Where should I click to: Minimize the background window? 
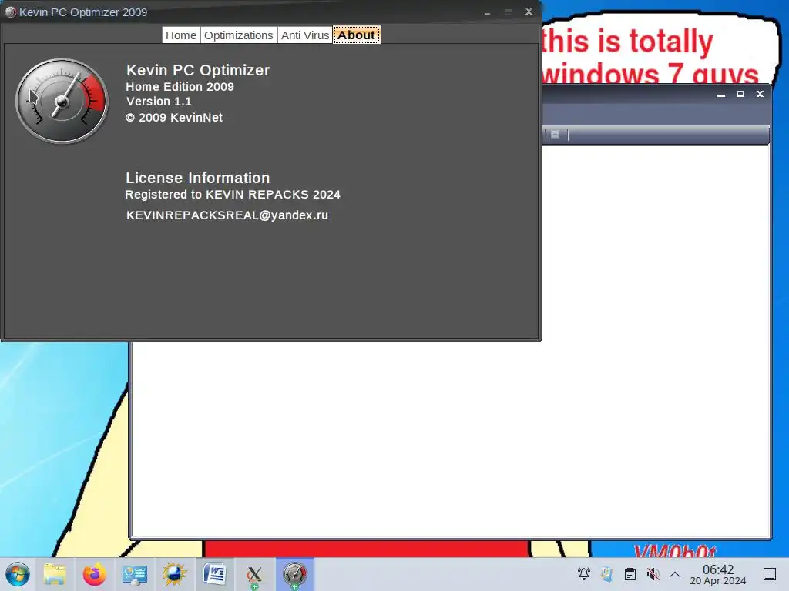[x=721, y=94]
